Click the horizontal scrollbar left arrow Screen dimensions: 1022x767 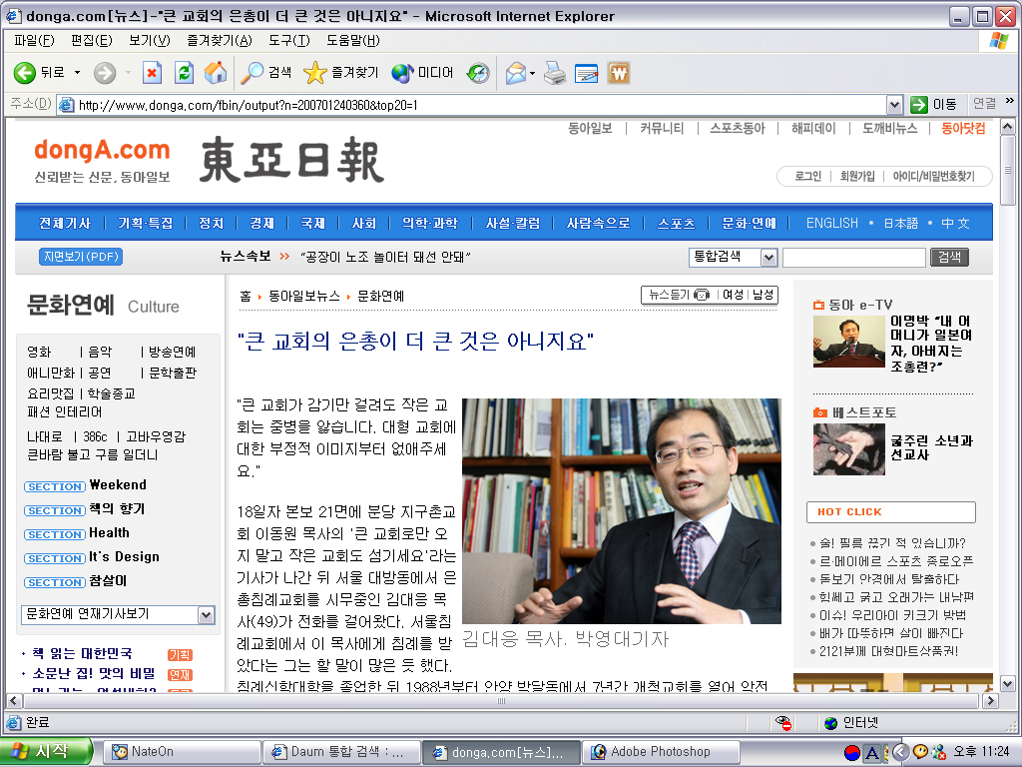(14, 701)
